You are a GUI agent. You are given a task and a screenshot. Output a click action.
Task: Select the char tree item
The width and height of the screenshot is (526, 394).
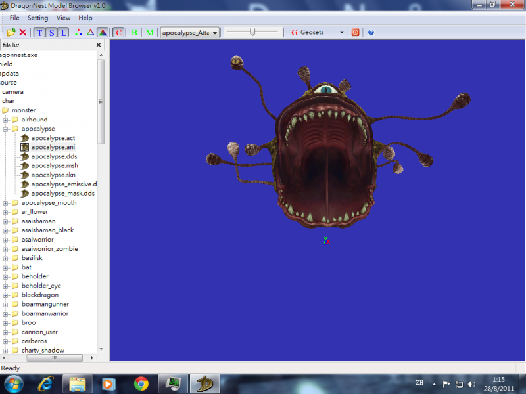point(8,101)
